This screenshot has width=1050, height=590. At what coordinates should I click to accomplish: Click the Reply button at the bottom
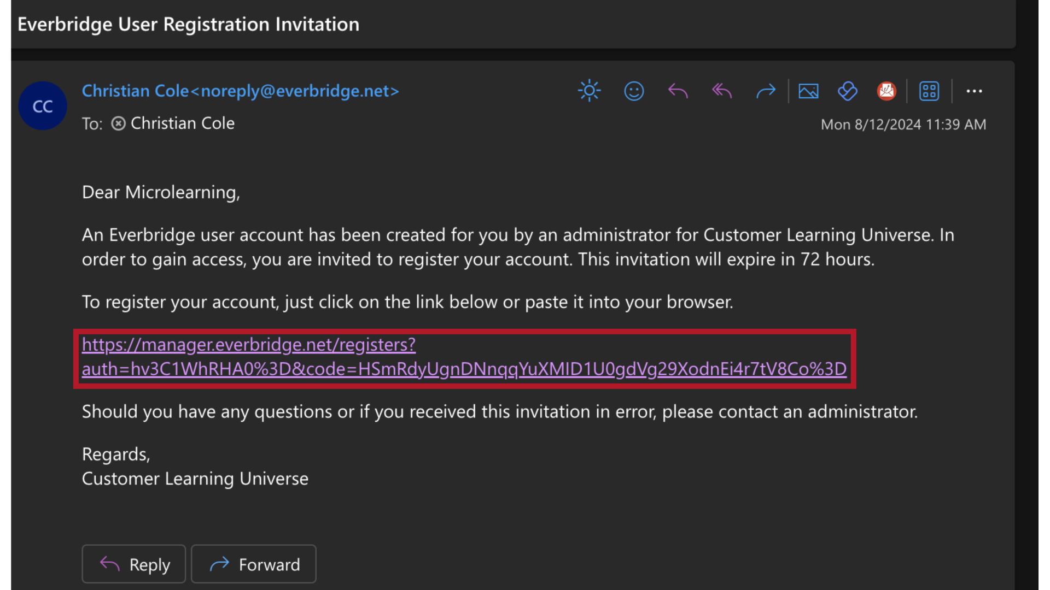133,564
